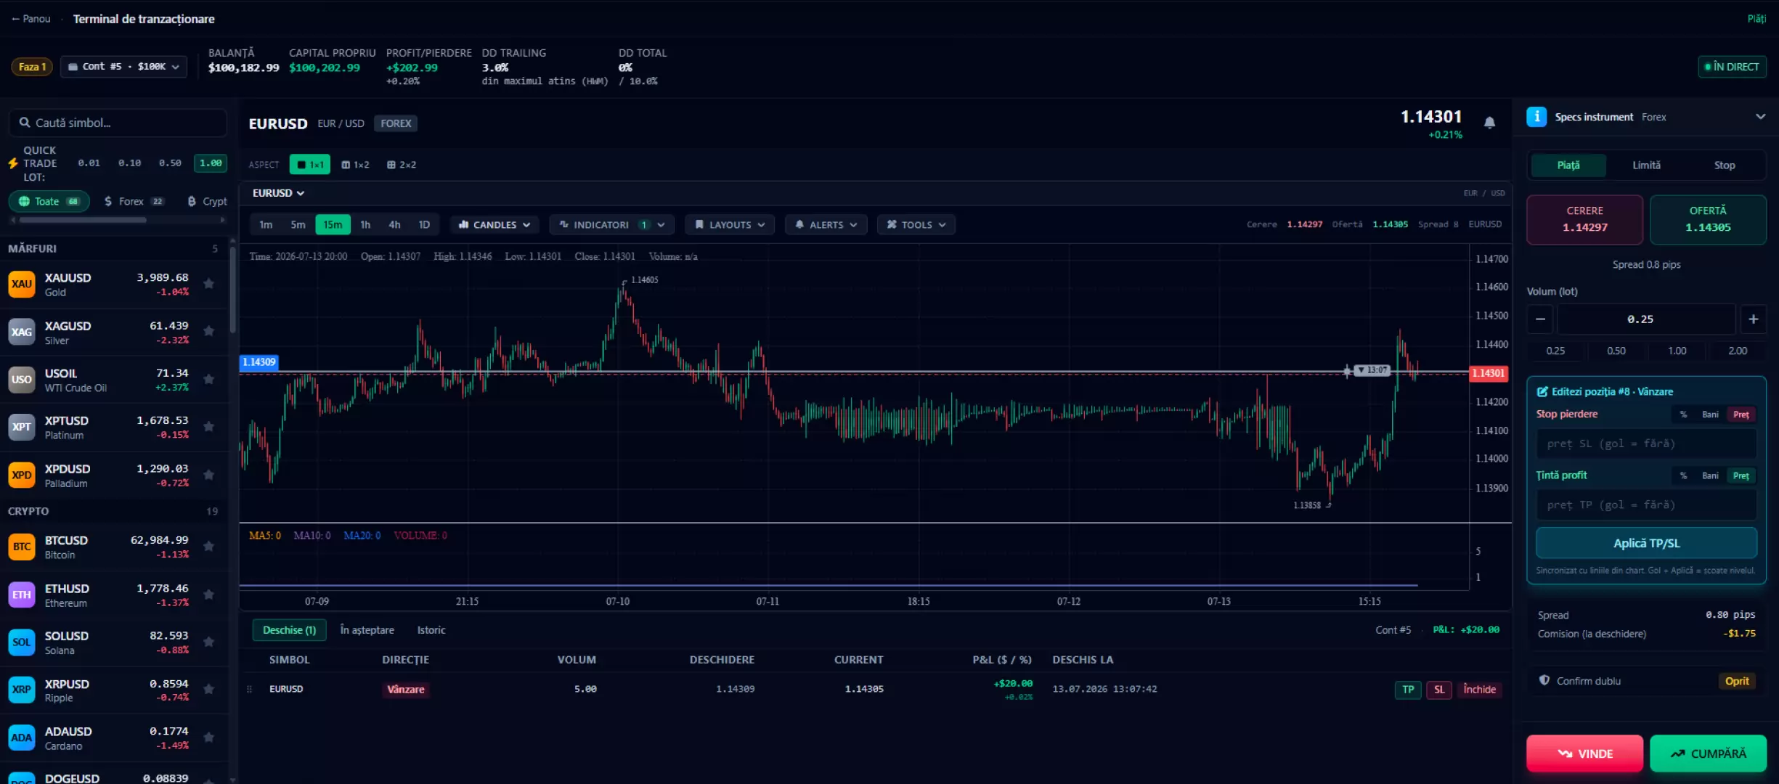Select the Limită order type tab
The height and width of the screenshot is (784, 1779).
[x=1646, y=166]
